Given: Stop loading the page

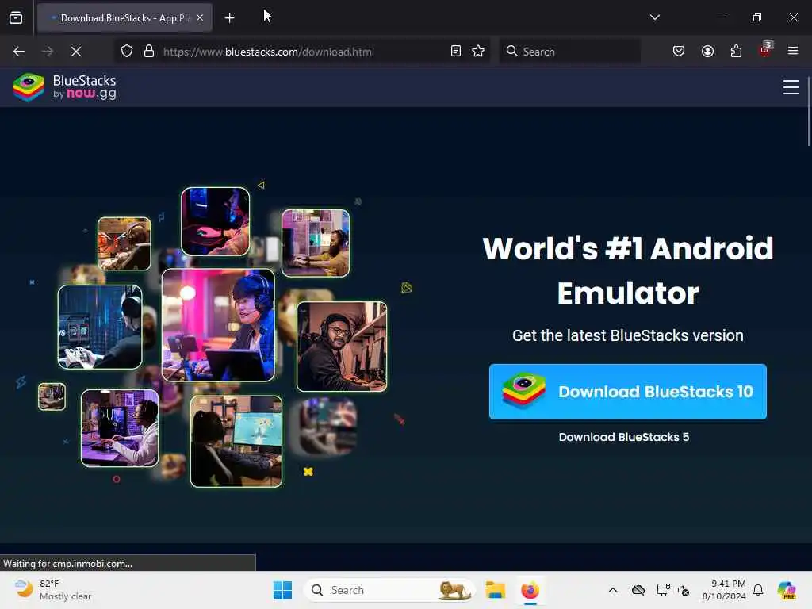Looking at the screenshot, I should point(76,52).
